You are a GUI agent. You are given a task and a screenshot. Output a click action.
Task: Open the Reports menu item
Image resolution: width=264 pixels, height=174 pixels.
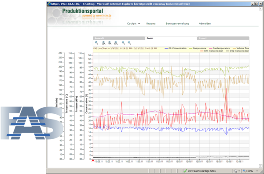click(151, 24)
